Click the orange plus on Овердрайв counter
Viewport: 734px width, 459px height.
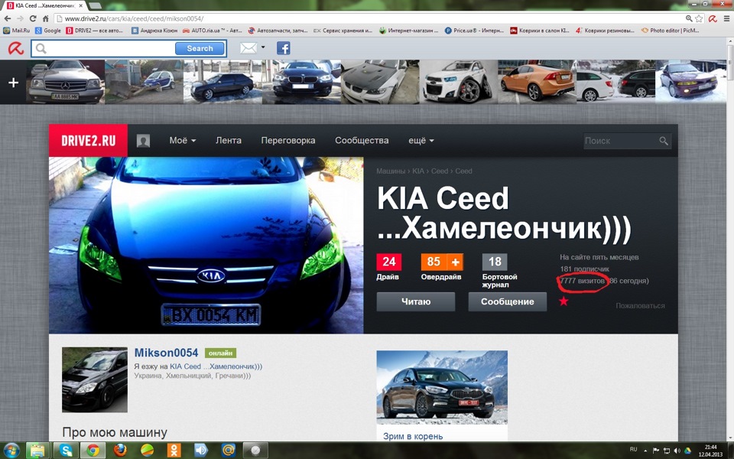pos(455,262)
